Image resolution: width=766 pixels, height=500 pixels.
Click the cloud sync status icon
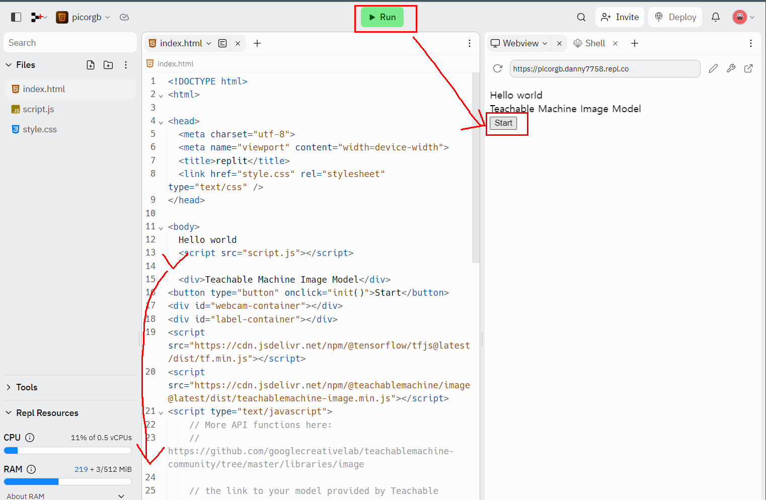pyautogui.click(x=124, y=17)
